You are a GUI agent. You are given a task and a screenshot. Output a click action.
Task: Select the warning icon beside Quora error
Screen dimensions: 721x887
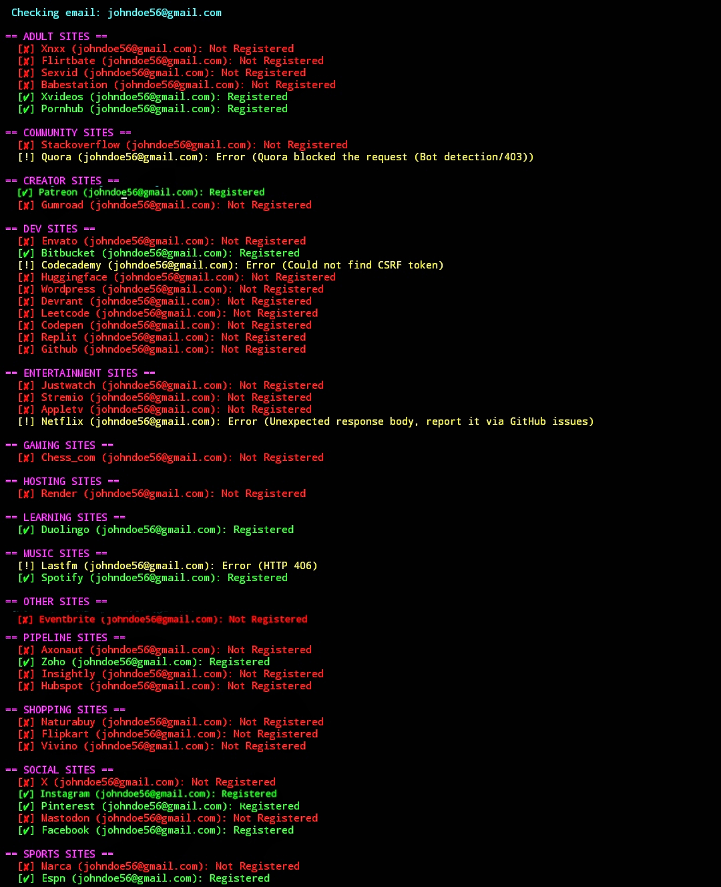click(25, 156)
